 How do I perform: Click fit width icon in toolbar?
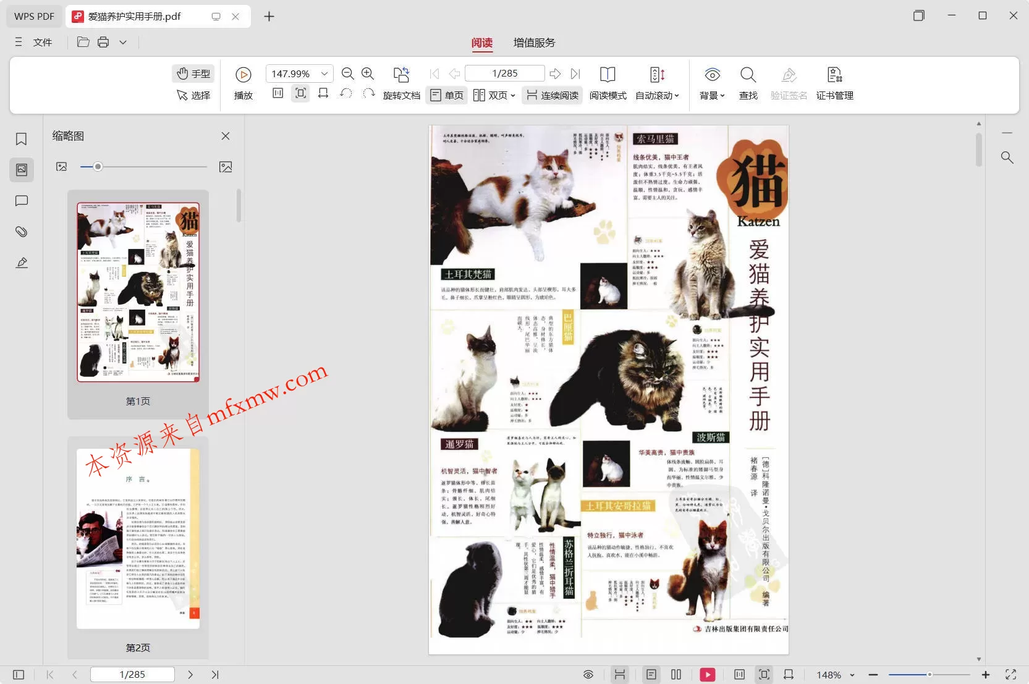(x=323, y=93)
